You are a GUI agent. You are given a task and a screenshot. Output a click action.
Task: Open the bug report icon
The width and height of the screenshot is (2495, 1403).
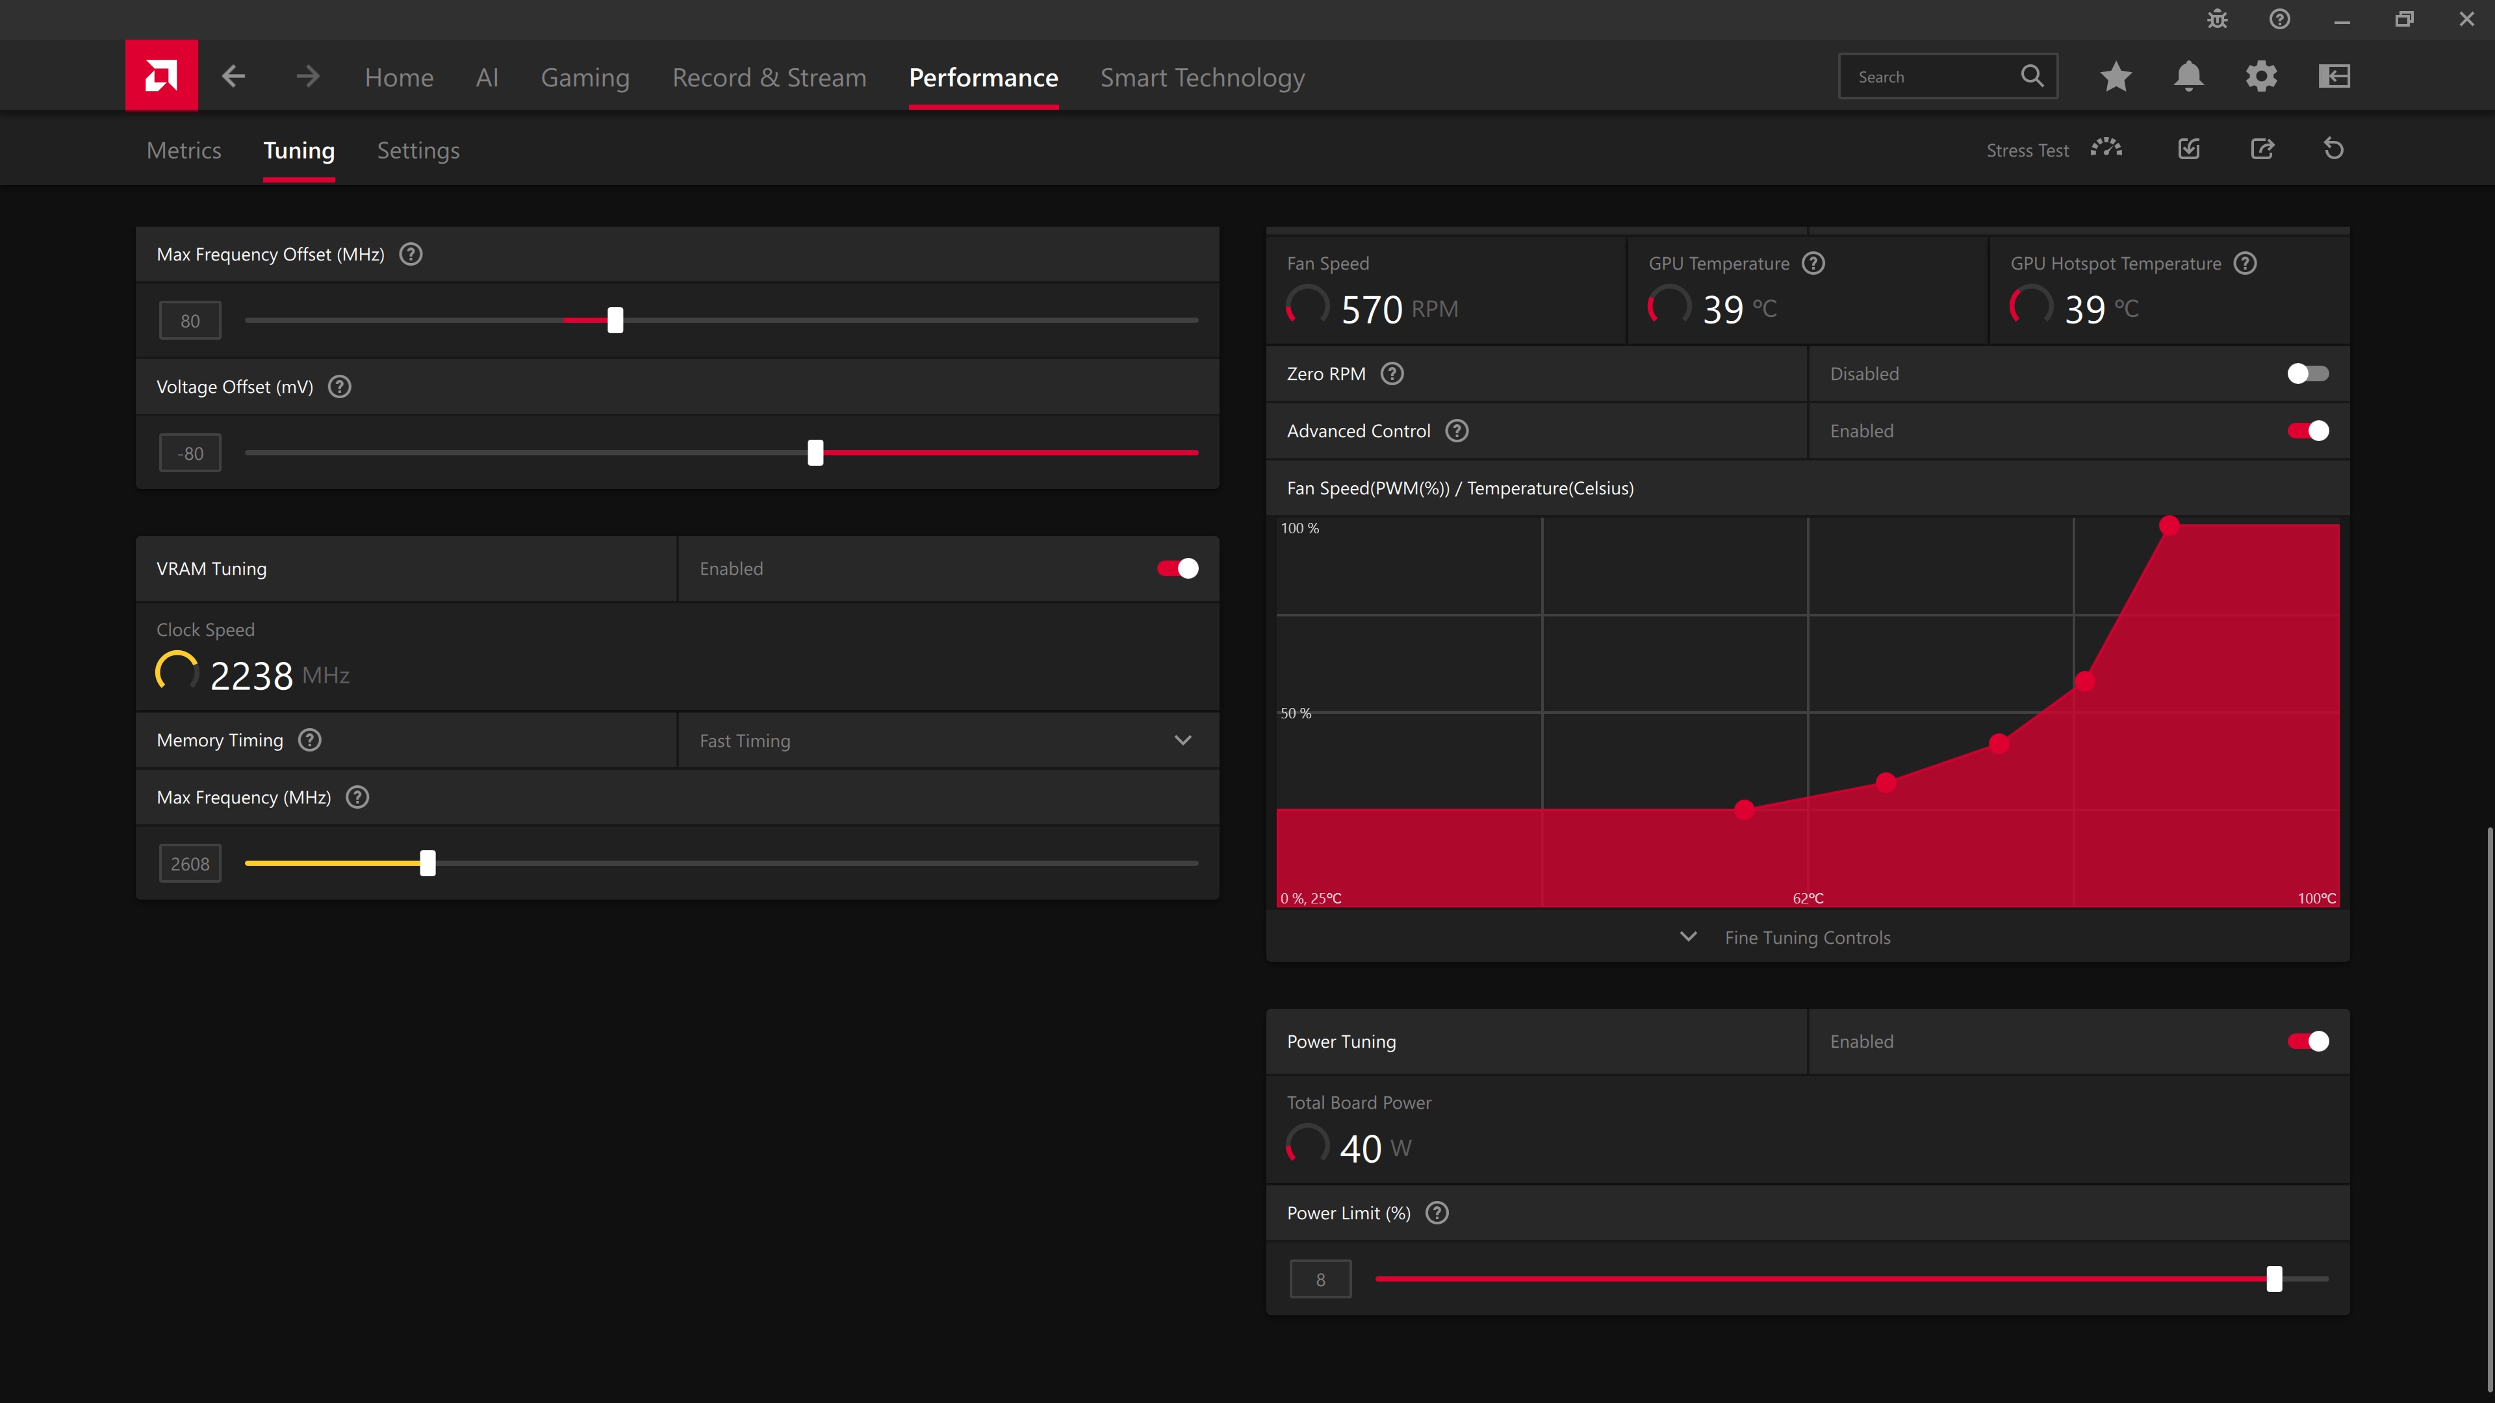[x=2217, y=19]
